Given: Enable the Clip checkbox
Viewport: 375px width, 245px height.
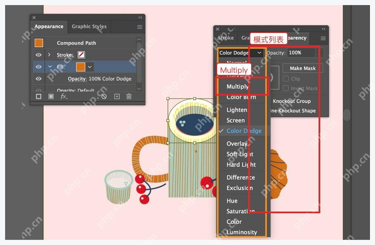Looking at the screenshot, I should [x=286, y=79].
